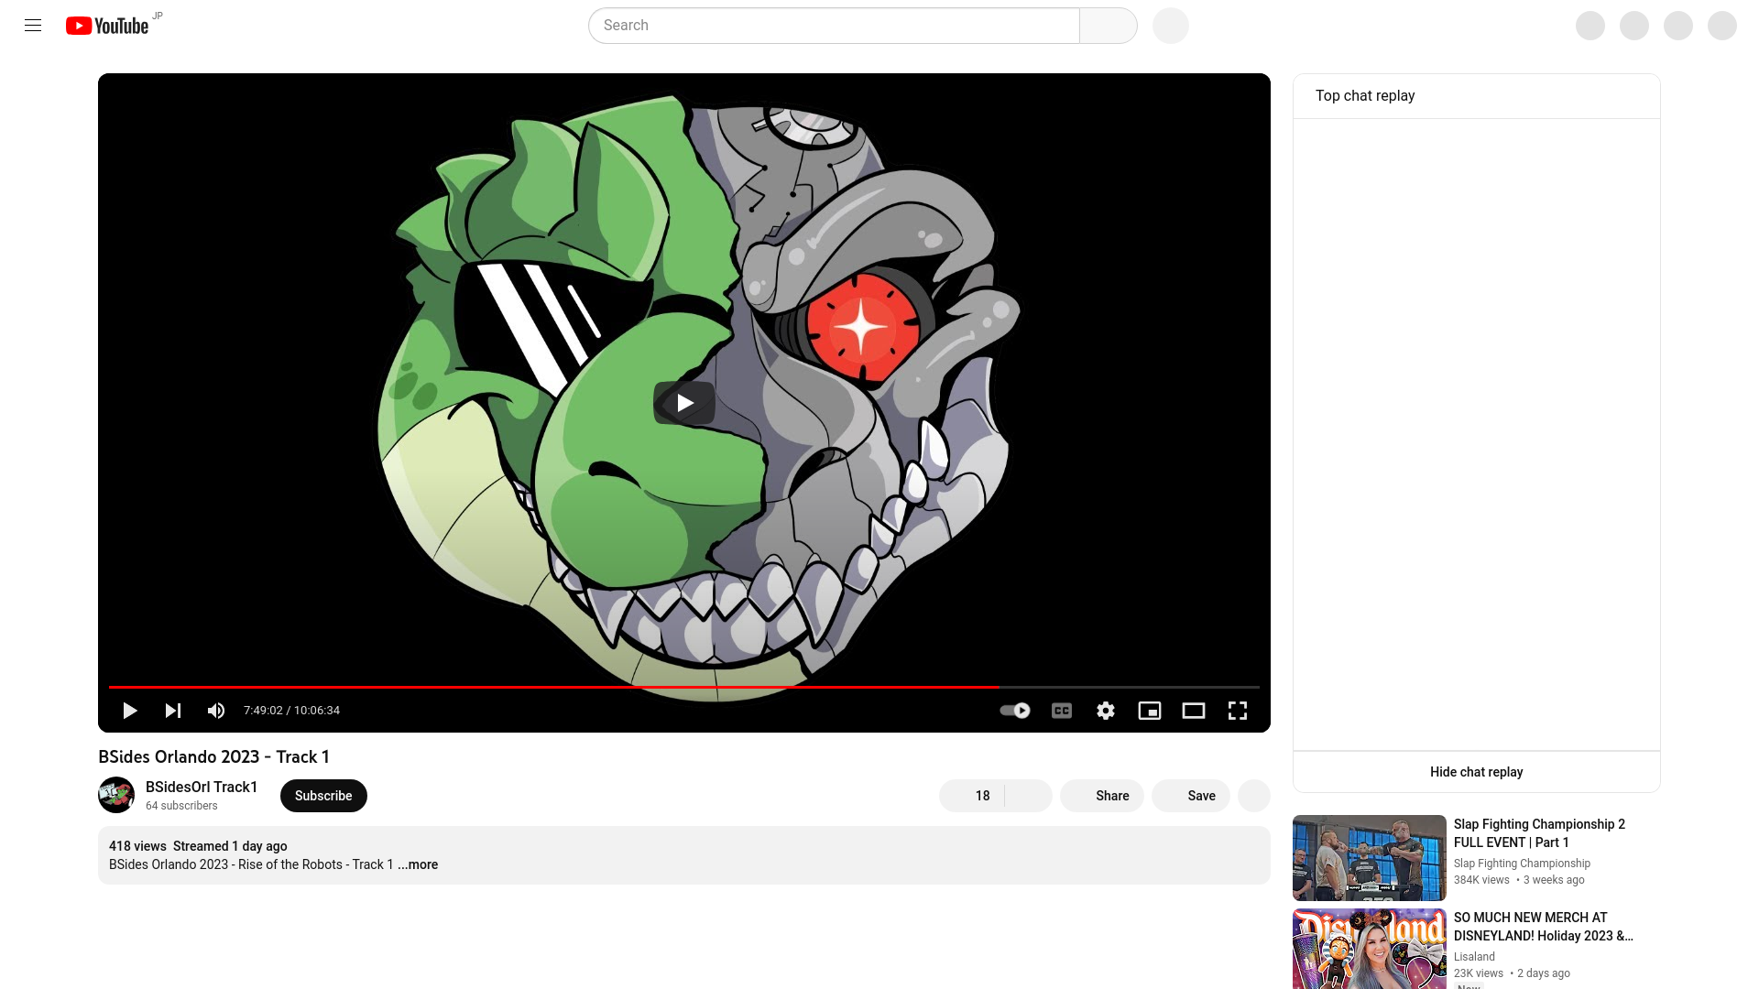Viewport: 1759px width, 989px height.
Task: Click the second top-right header icon
Action: click(x=1634, y=26)
